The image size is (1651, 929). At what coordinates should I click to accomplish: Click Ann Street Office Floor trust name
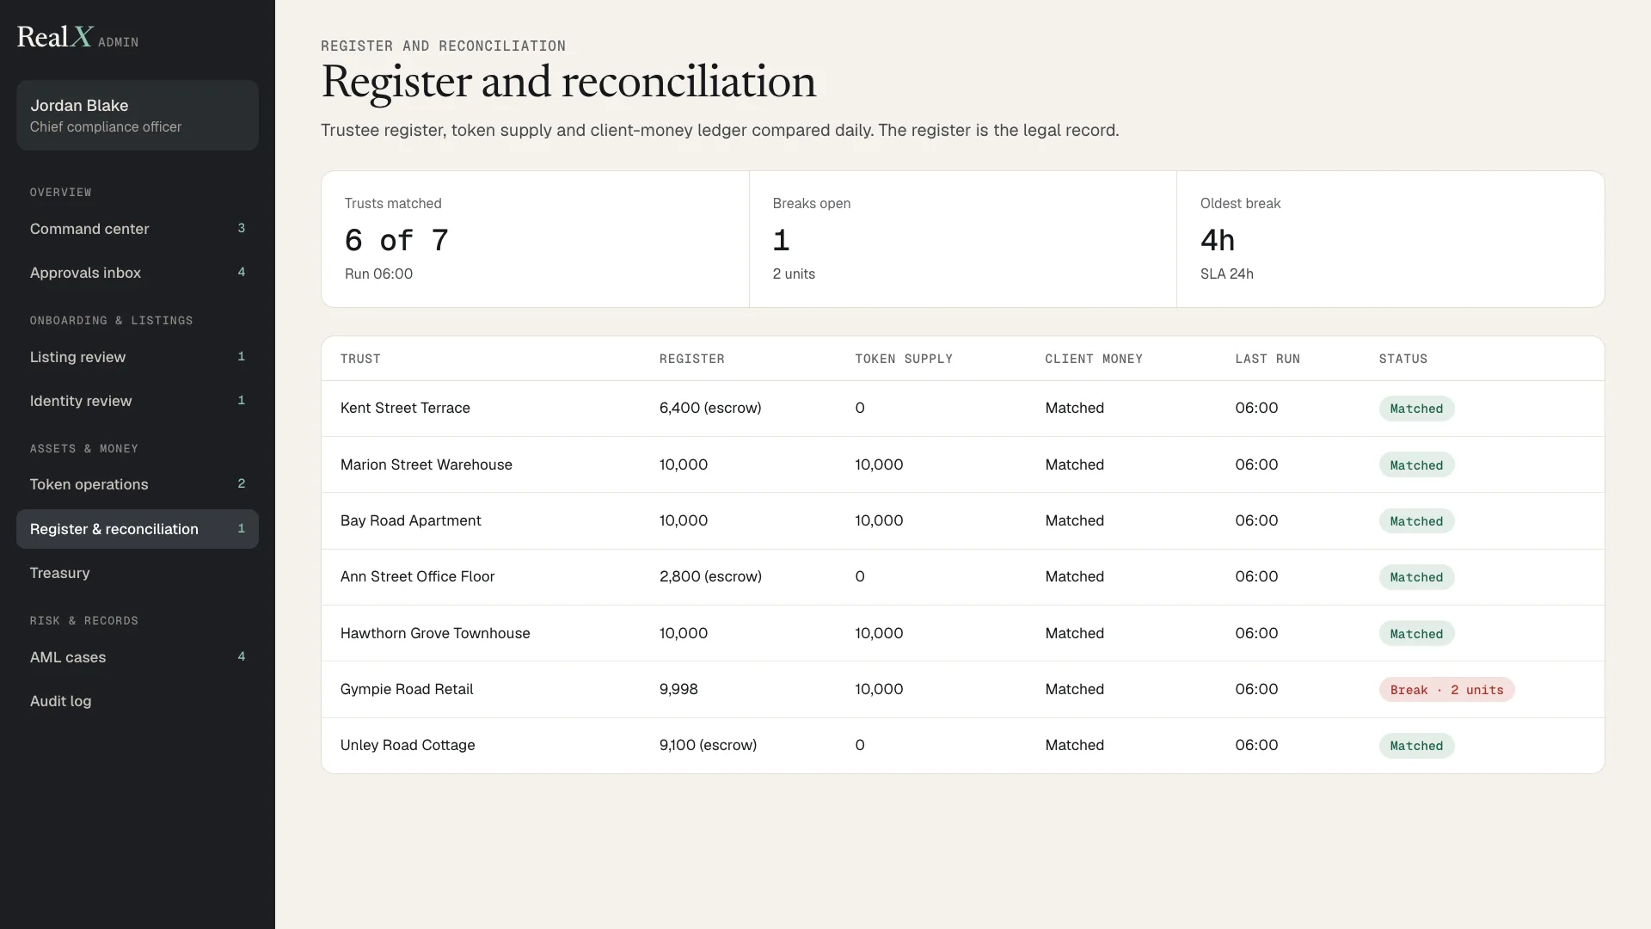417,576
